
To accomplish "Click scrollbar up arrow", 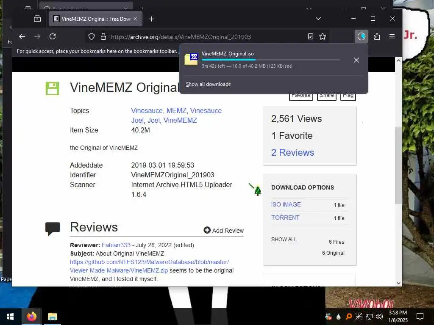I will pos(398,60).
